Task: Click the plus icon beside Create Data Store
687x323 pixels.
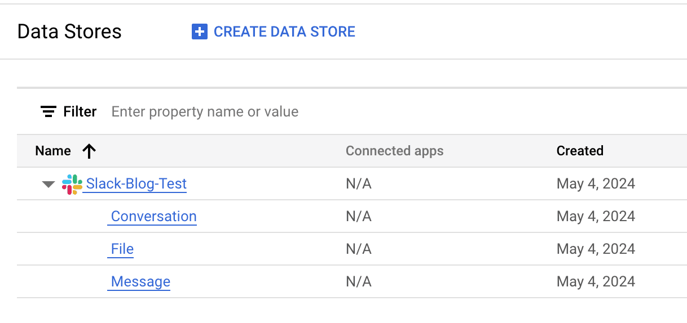Action: (200, 32)
